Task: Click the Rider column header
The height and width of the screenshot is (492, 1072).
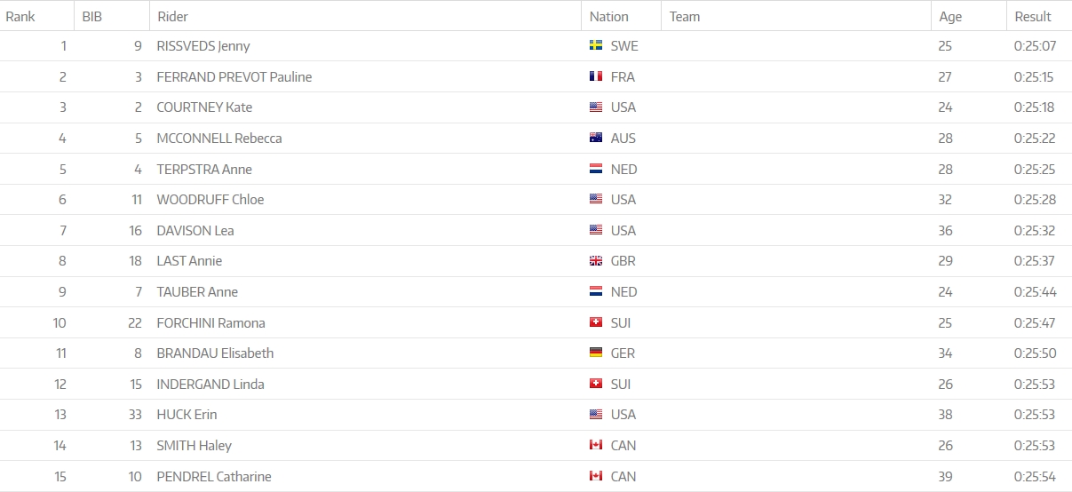Action: point(172,16)
